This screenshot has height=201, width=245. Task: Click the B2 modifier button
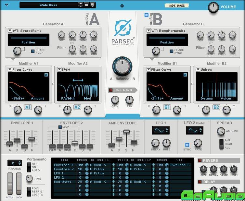(216, 107)
